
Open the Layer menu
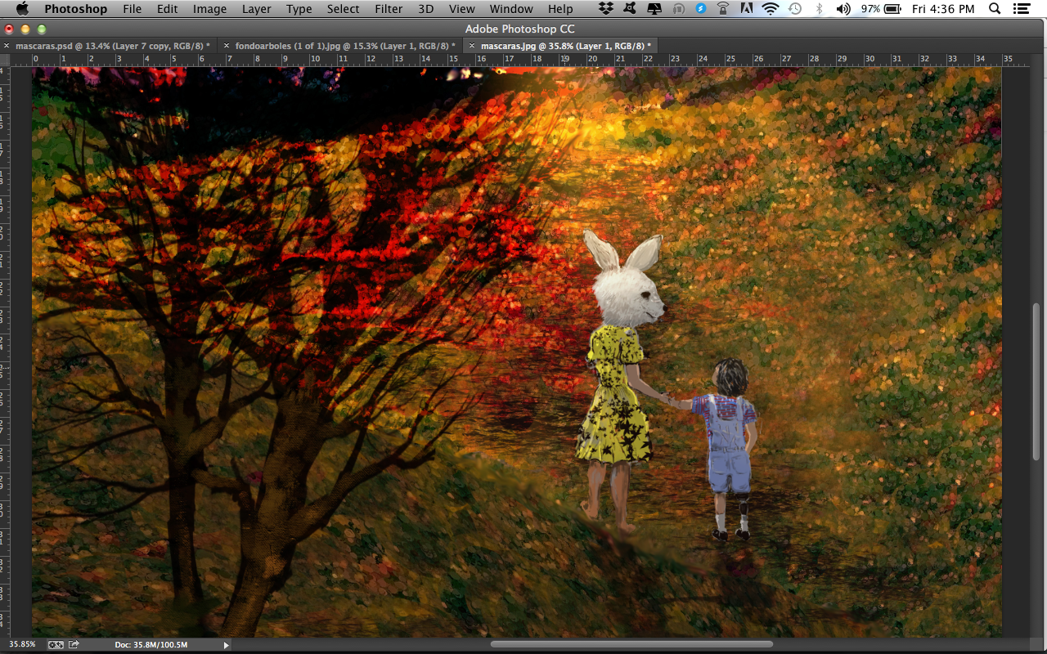click(x=256, y=9)
